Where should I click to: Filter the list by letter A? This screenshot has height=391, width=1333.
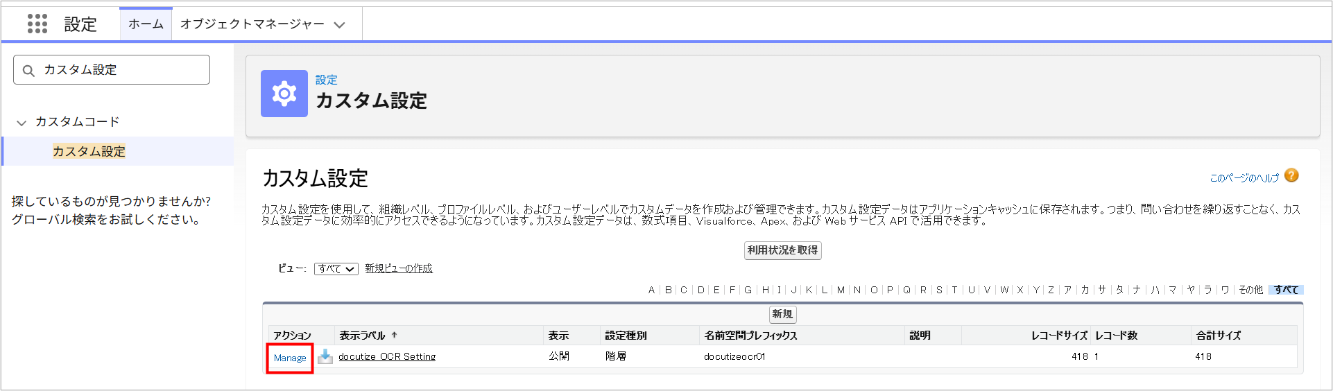(652, 290)
